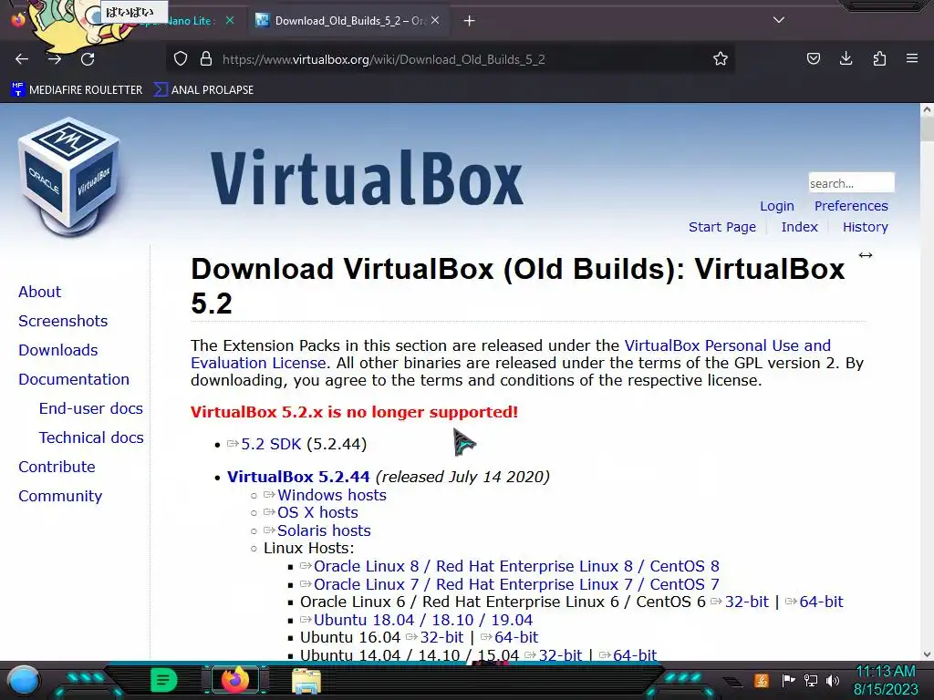Viewport: 934px width, 700px height.
Task: Download Oracle Linux 6 64-bit package
Action: 822,602
